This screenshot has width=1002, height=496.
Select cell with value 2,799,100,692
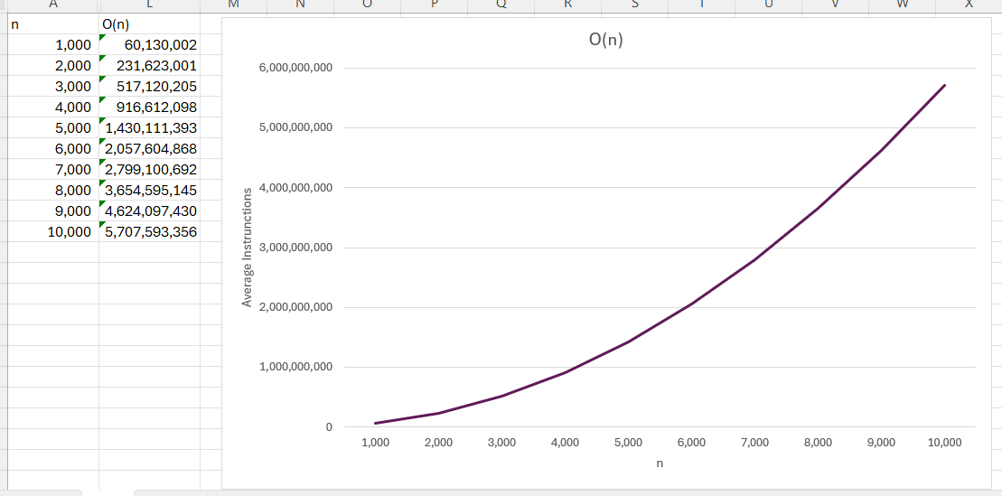[150, 170]
